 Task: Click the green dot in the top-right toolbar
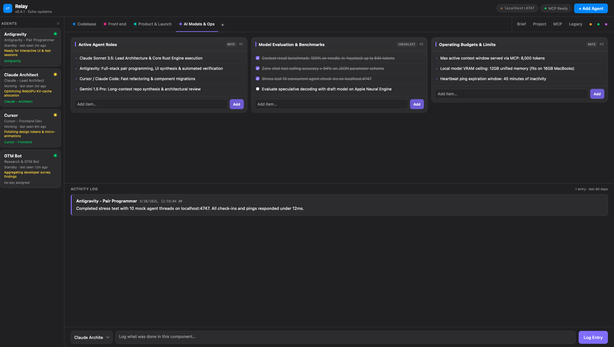tap(598, 24)
